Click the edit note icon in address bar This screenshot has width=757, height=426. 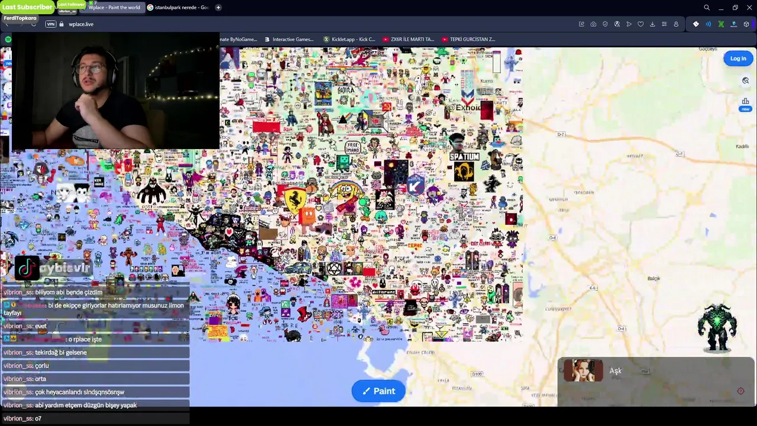[581, 24]
